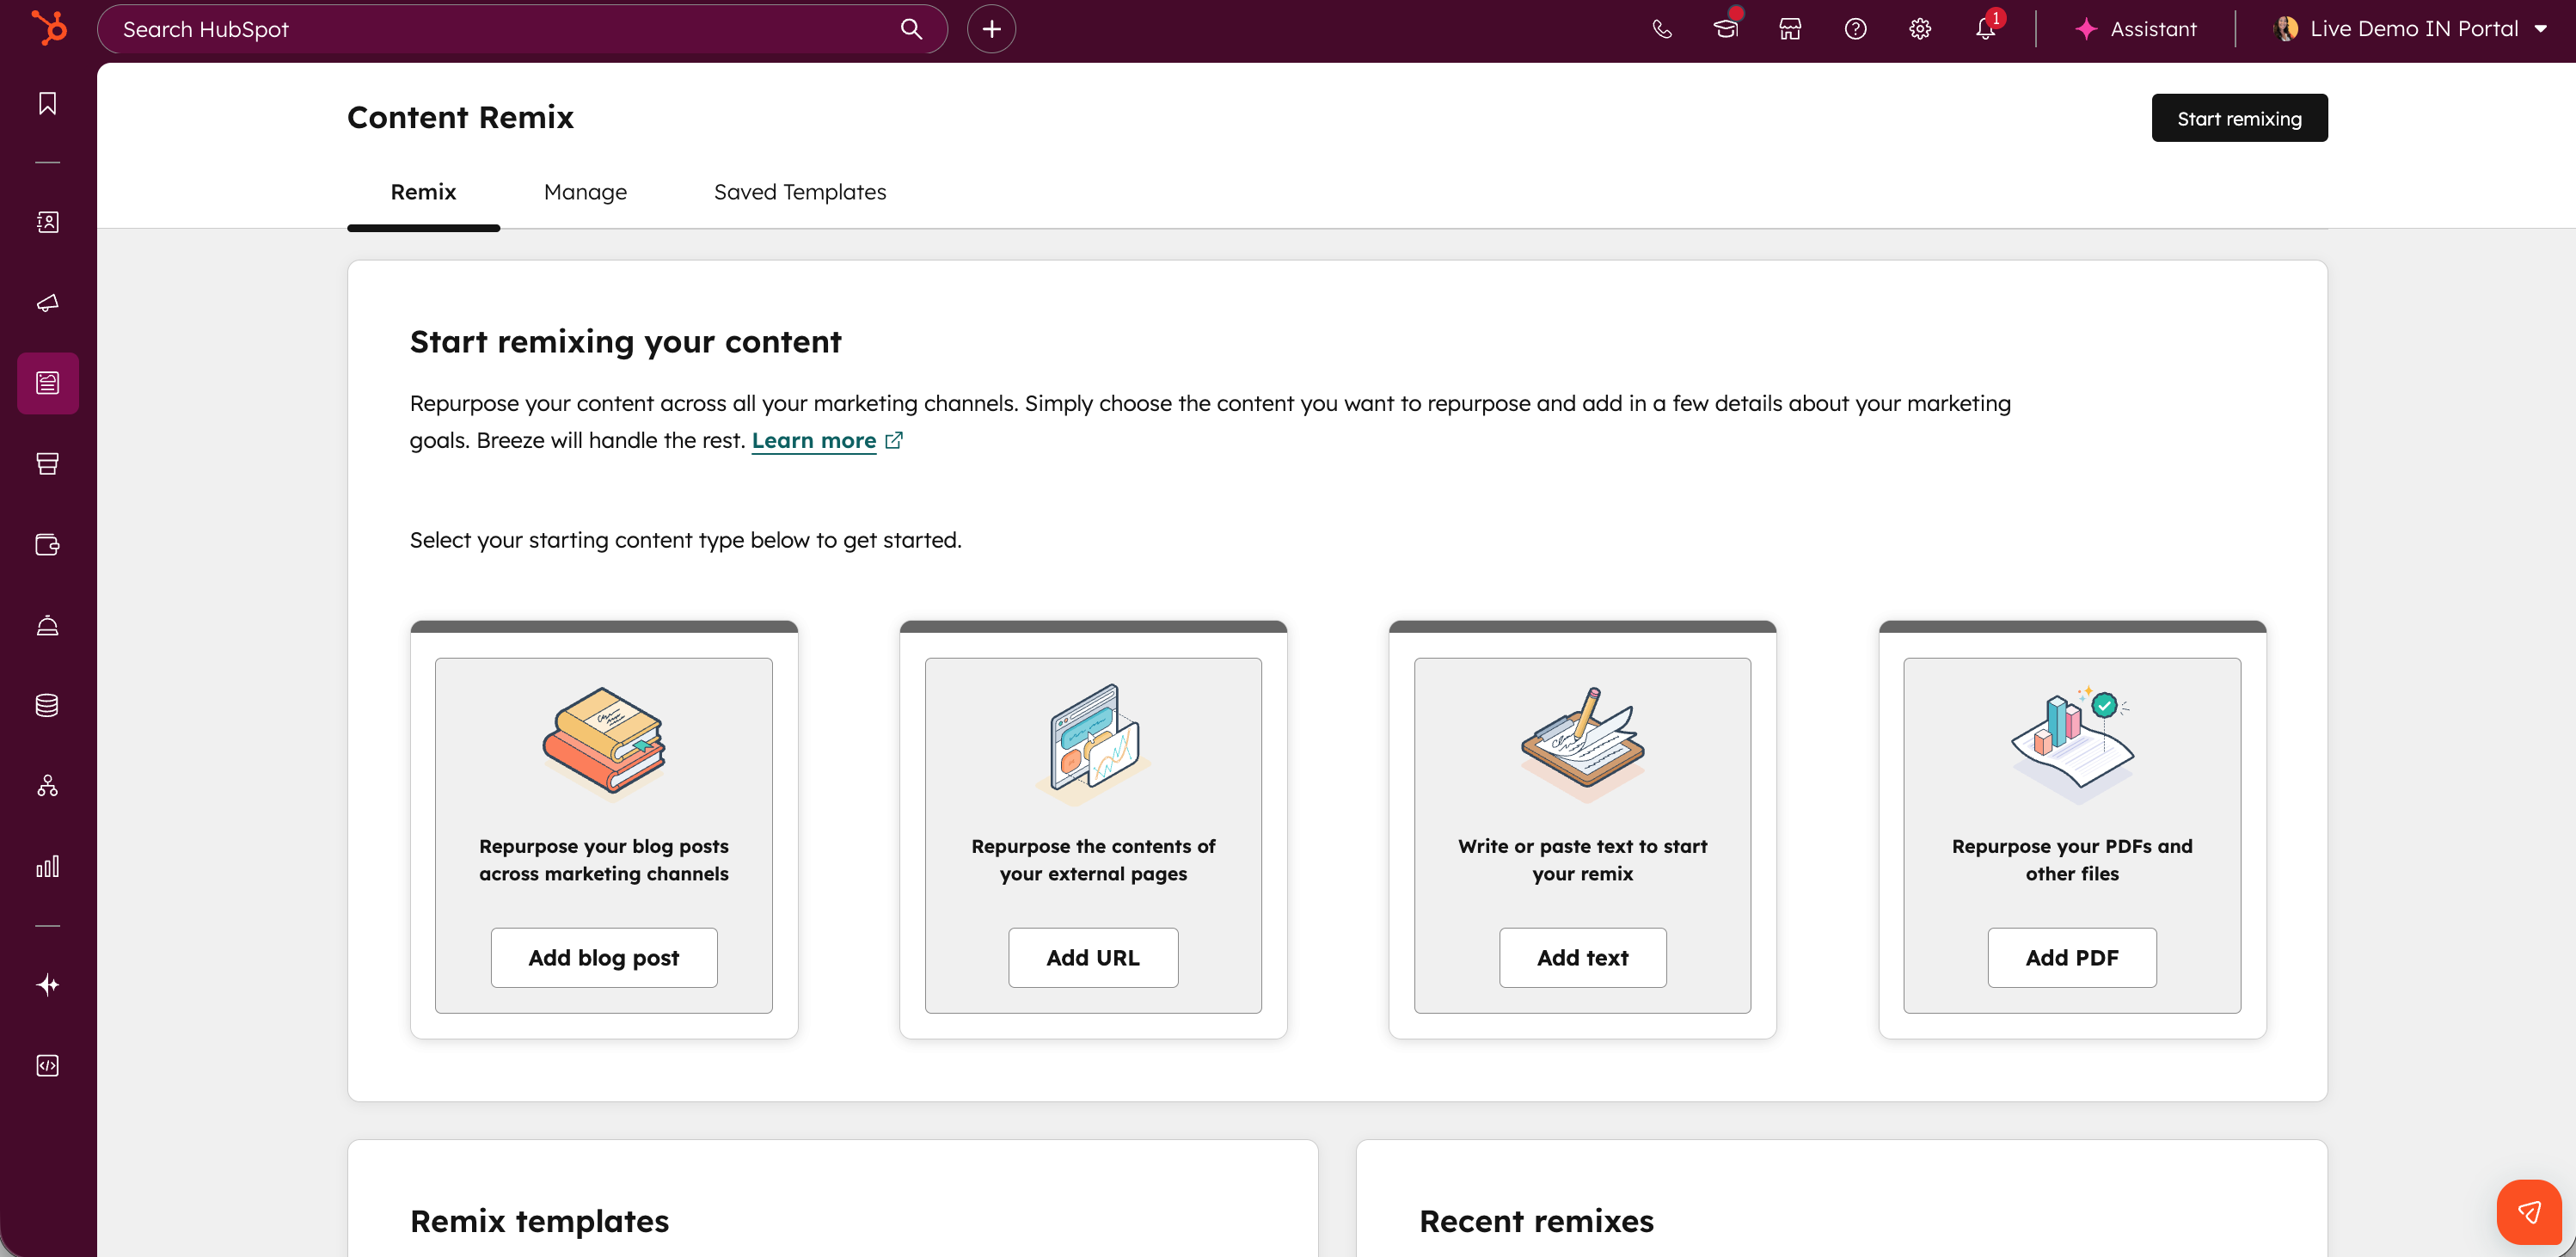Open the calling phone icon
This screenshot has width=2576, height=1257.
click(x=1662, y=29)
